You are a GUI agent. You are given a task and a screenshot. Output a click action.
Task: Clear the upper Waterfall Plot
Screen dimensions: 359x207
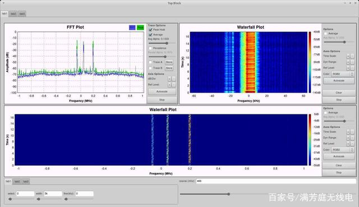[x=339, y=93]
